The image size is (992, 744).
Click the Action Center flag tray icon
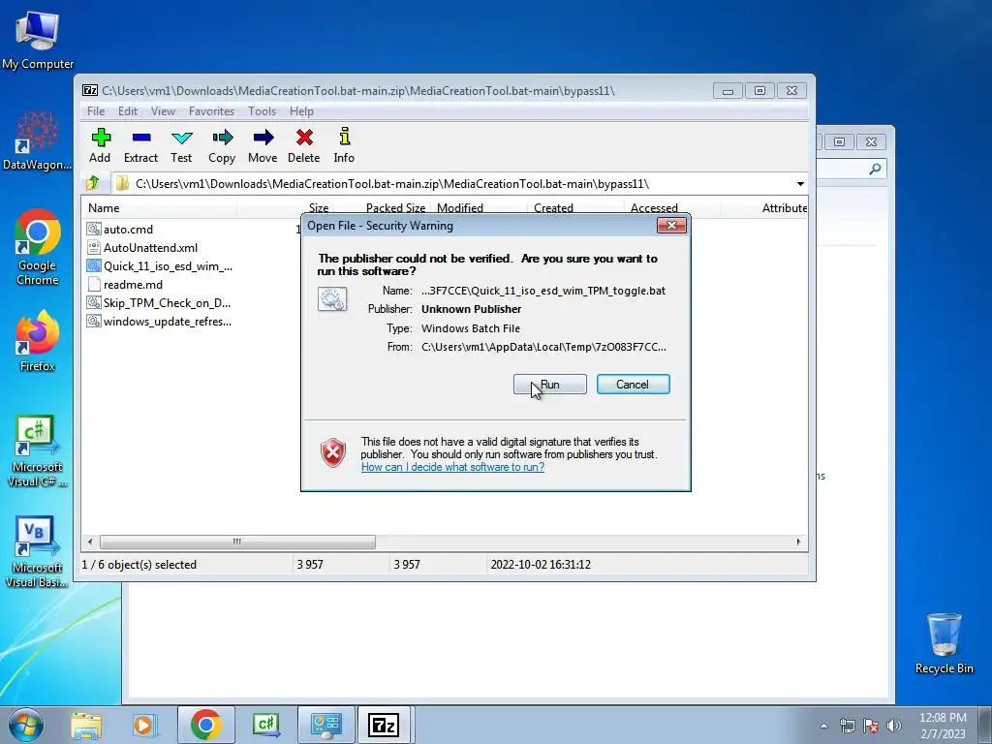pos(871,726)
